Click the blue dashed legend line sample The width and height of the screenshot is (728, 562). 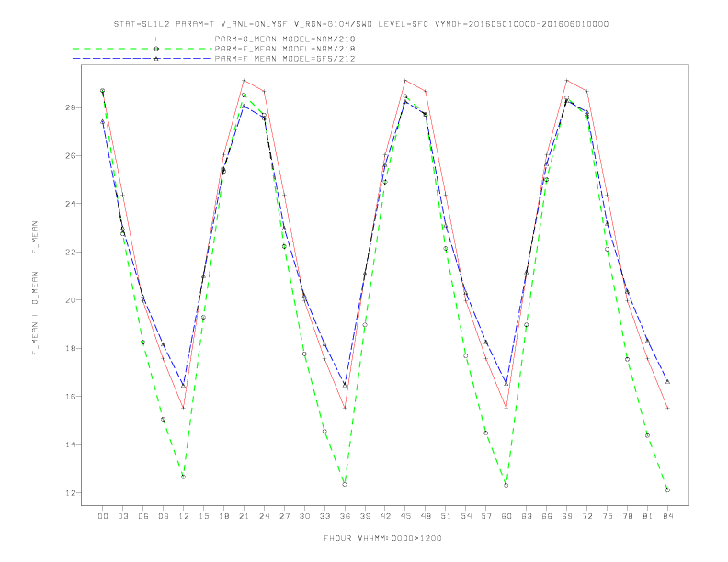coord(142,59)
